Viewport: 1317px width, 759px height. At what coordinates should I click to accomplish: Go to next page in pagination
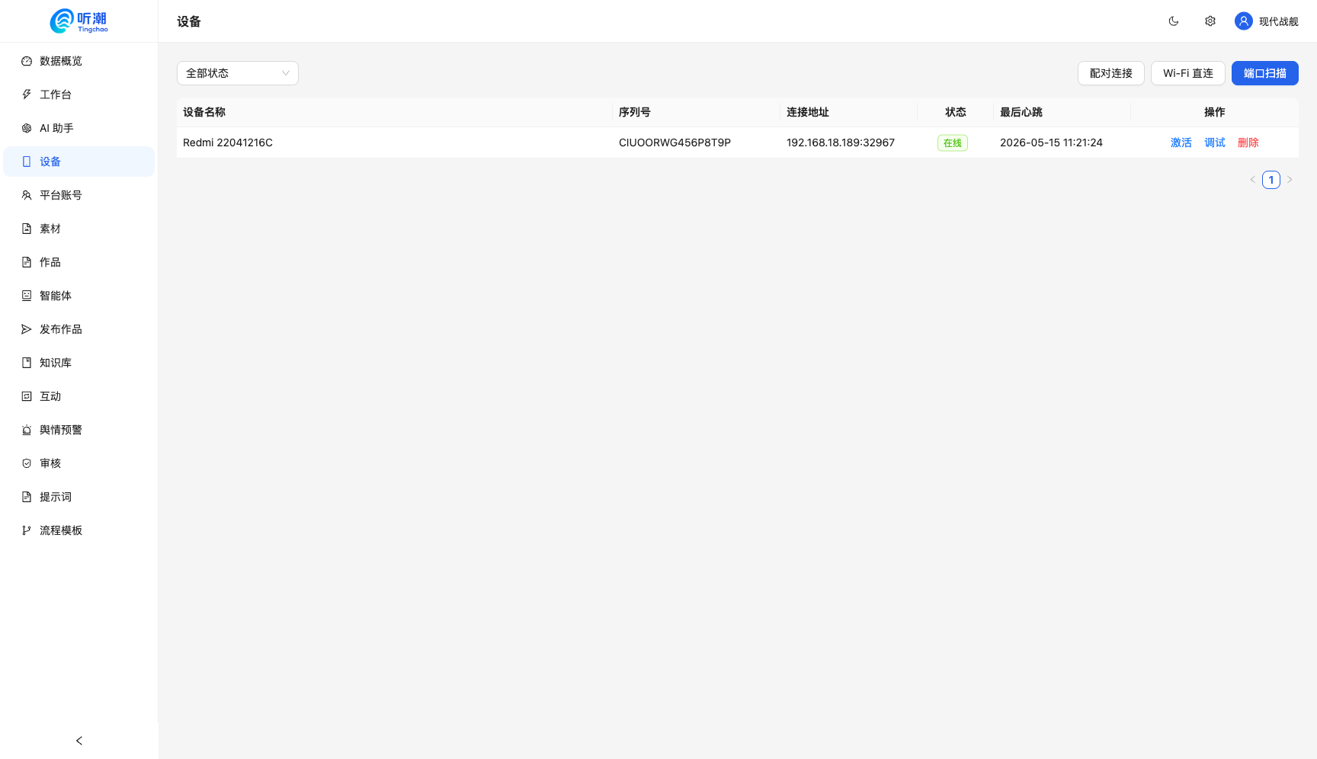click(x=1290, y=180)
